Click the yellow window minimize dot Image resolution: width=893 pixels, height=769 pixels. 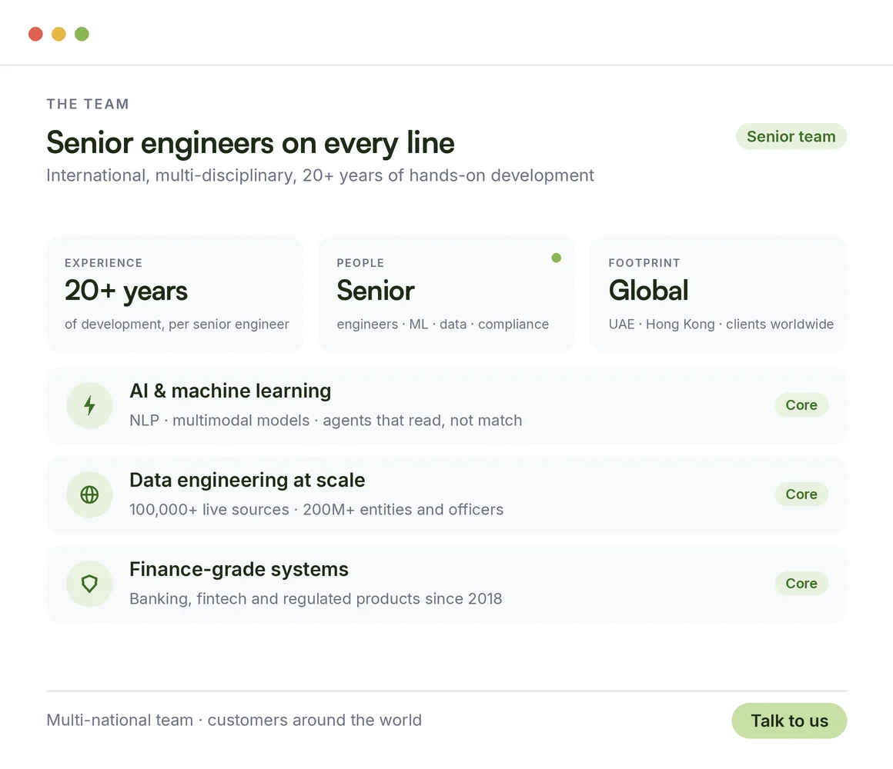tap(59, 34)
